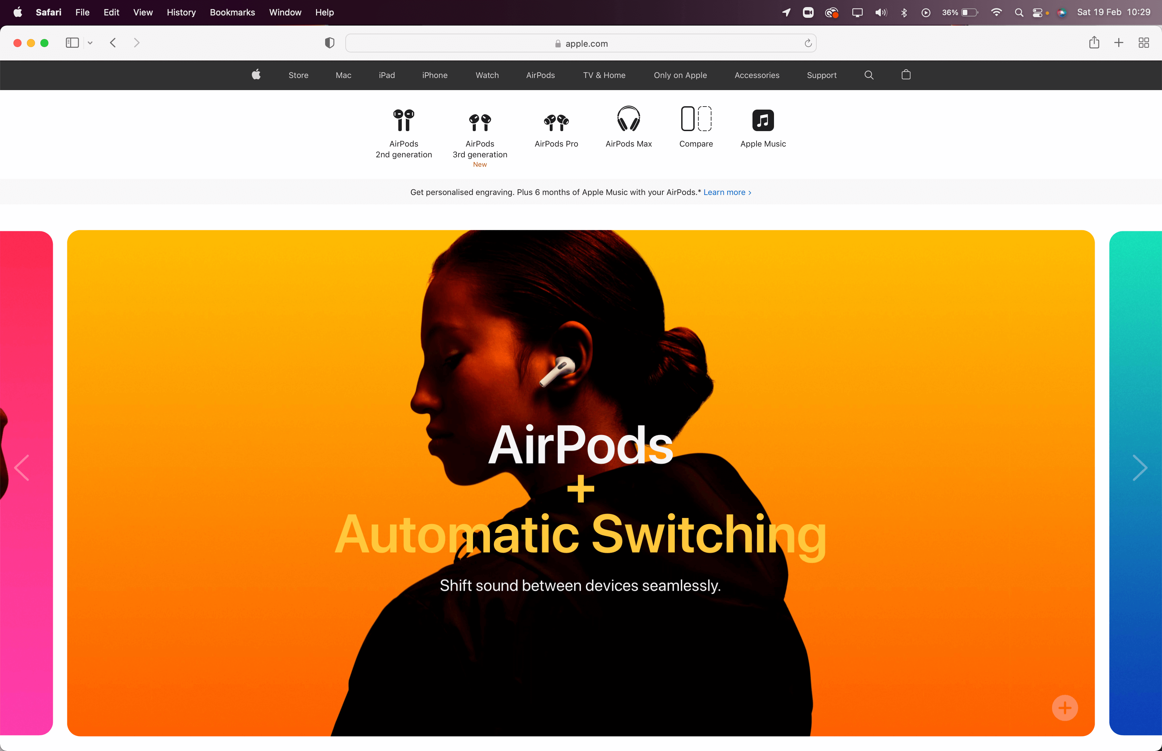Expand the carousel slide's orange plus button
The image size is (1162, 751).
tap(1064, 708)
